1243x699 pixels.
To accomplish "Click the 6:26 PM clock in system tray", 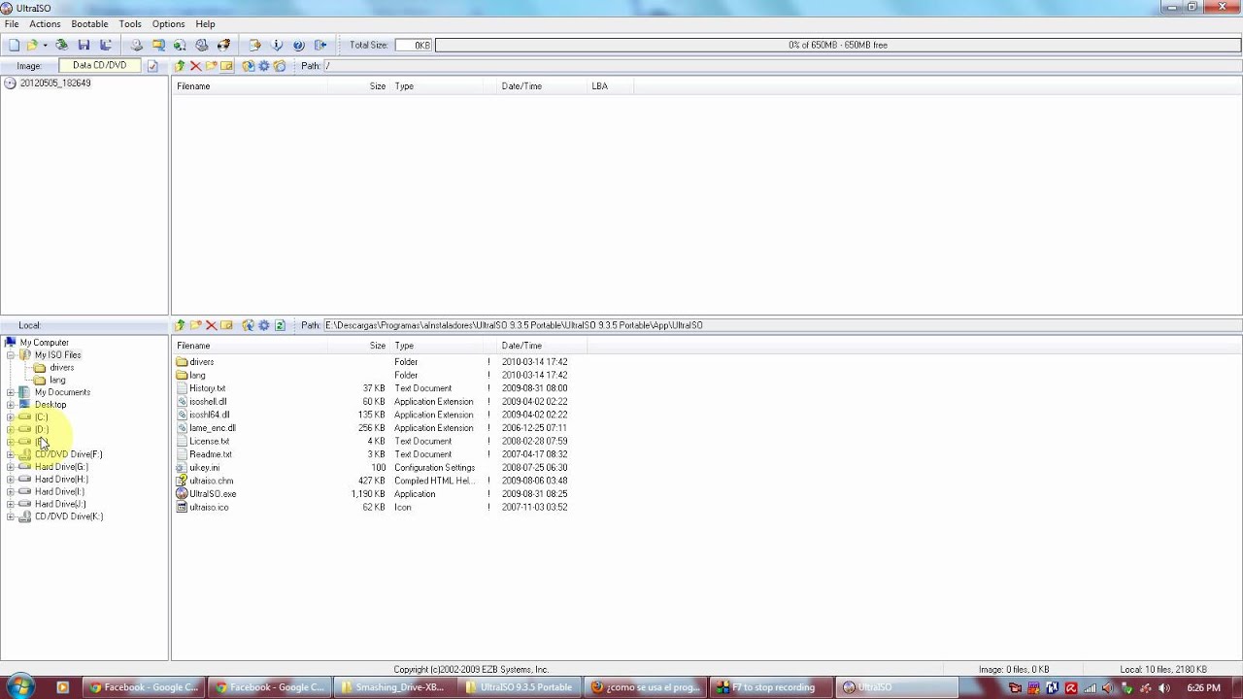I will 1203,687.
